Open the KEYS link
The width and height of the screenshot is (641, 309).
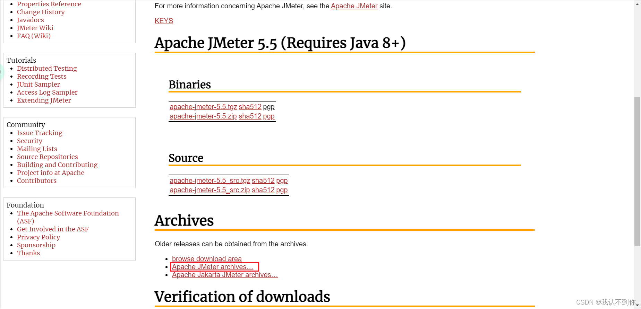(164, 21)
